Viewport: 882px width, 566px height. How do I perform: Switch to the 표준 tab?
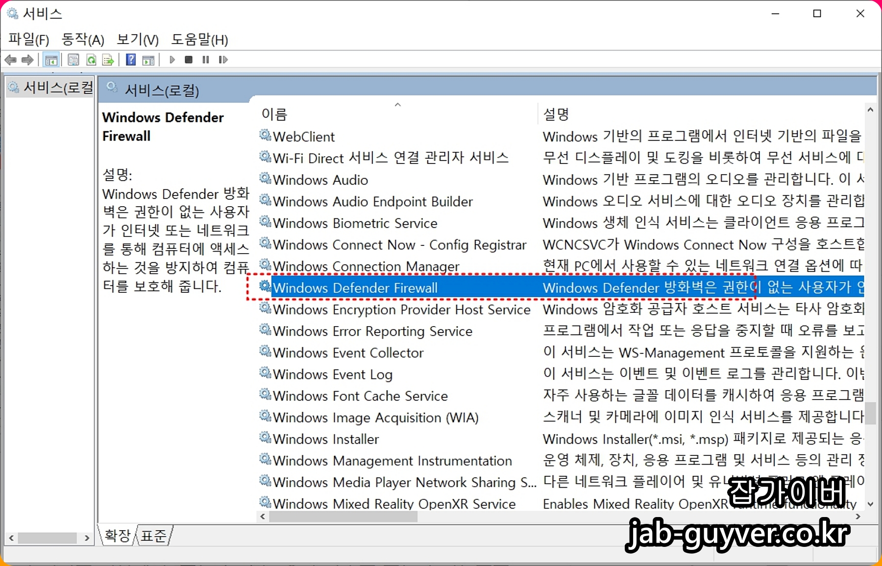[x=153, y=536]
